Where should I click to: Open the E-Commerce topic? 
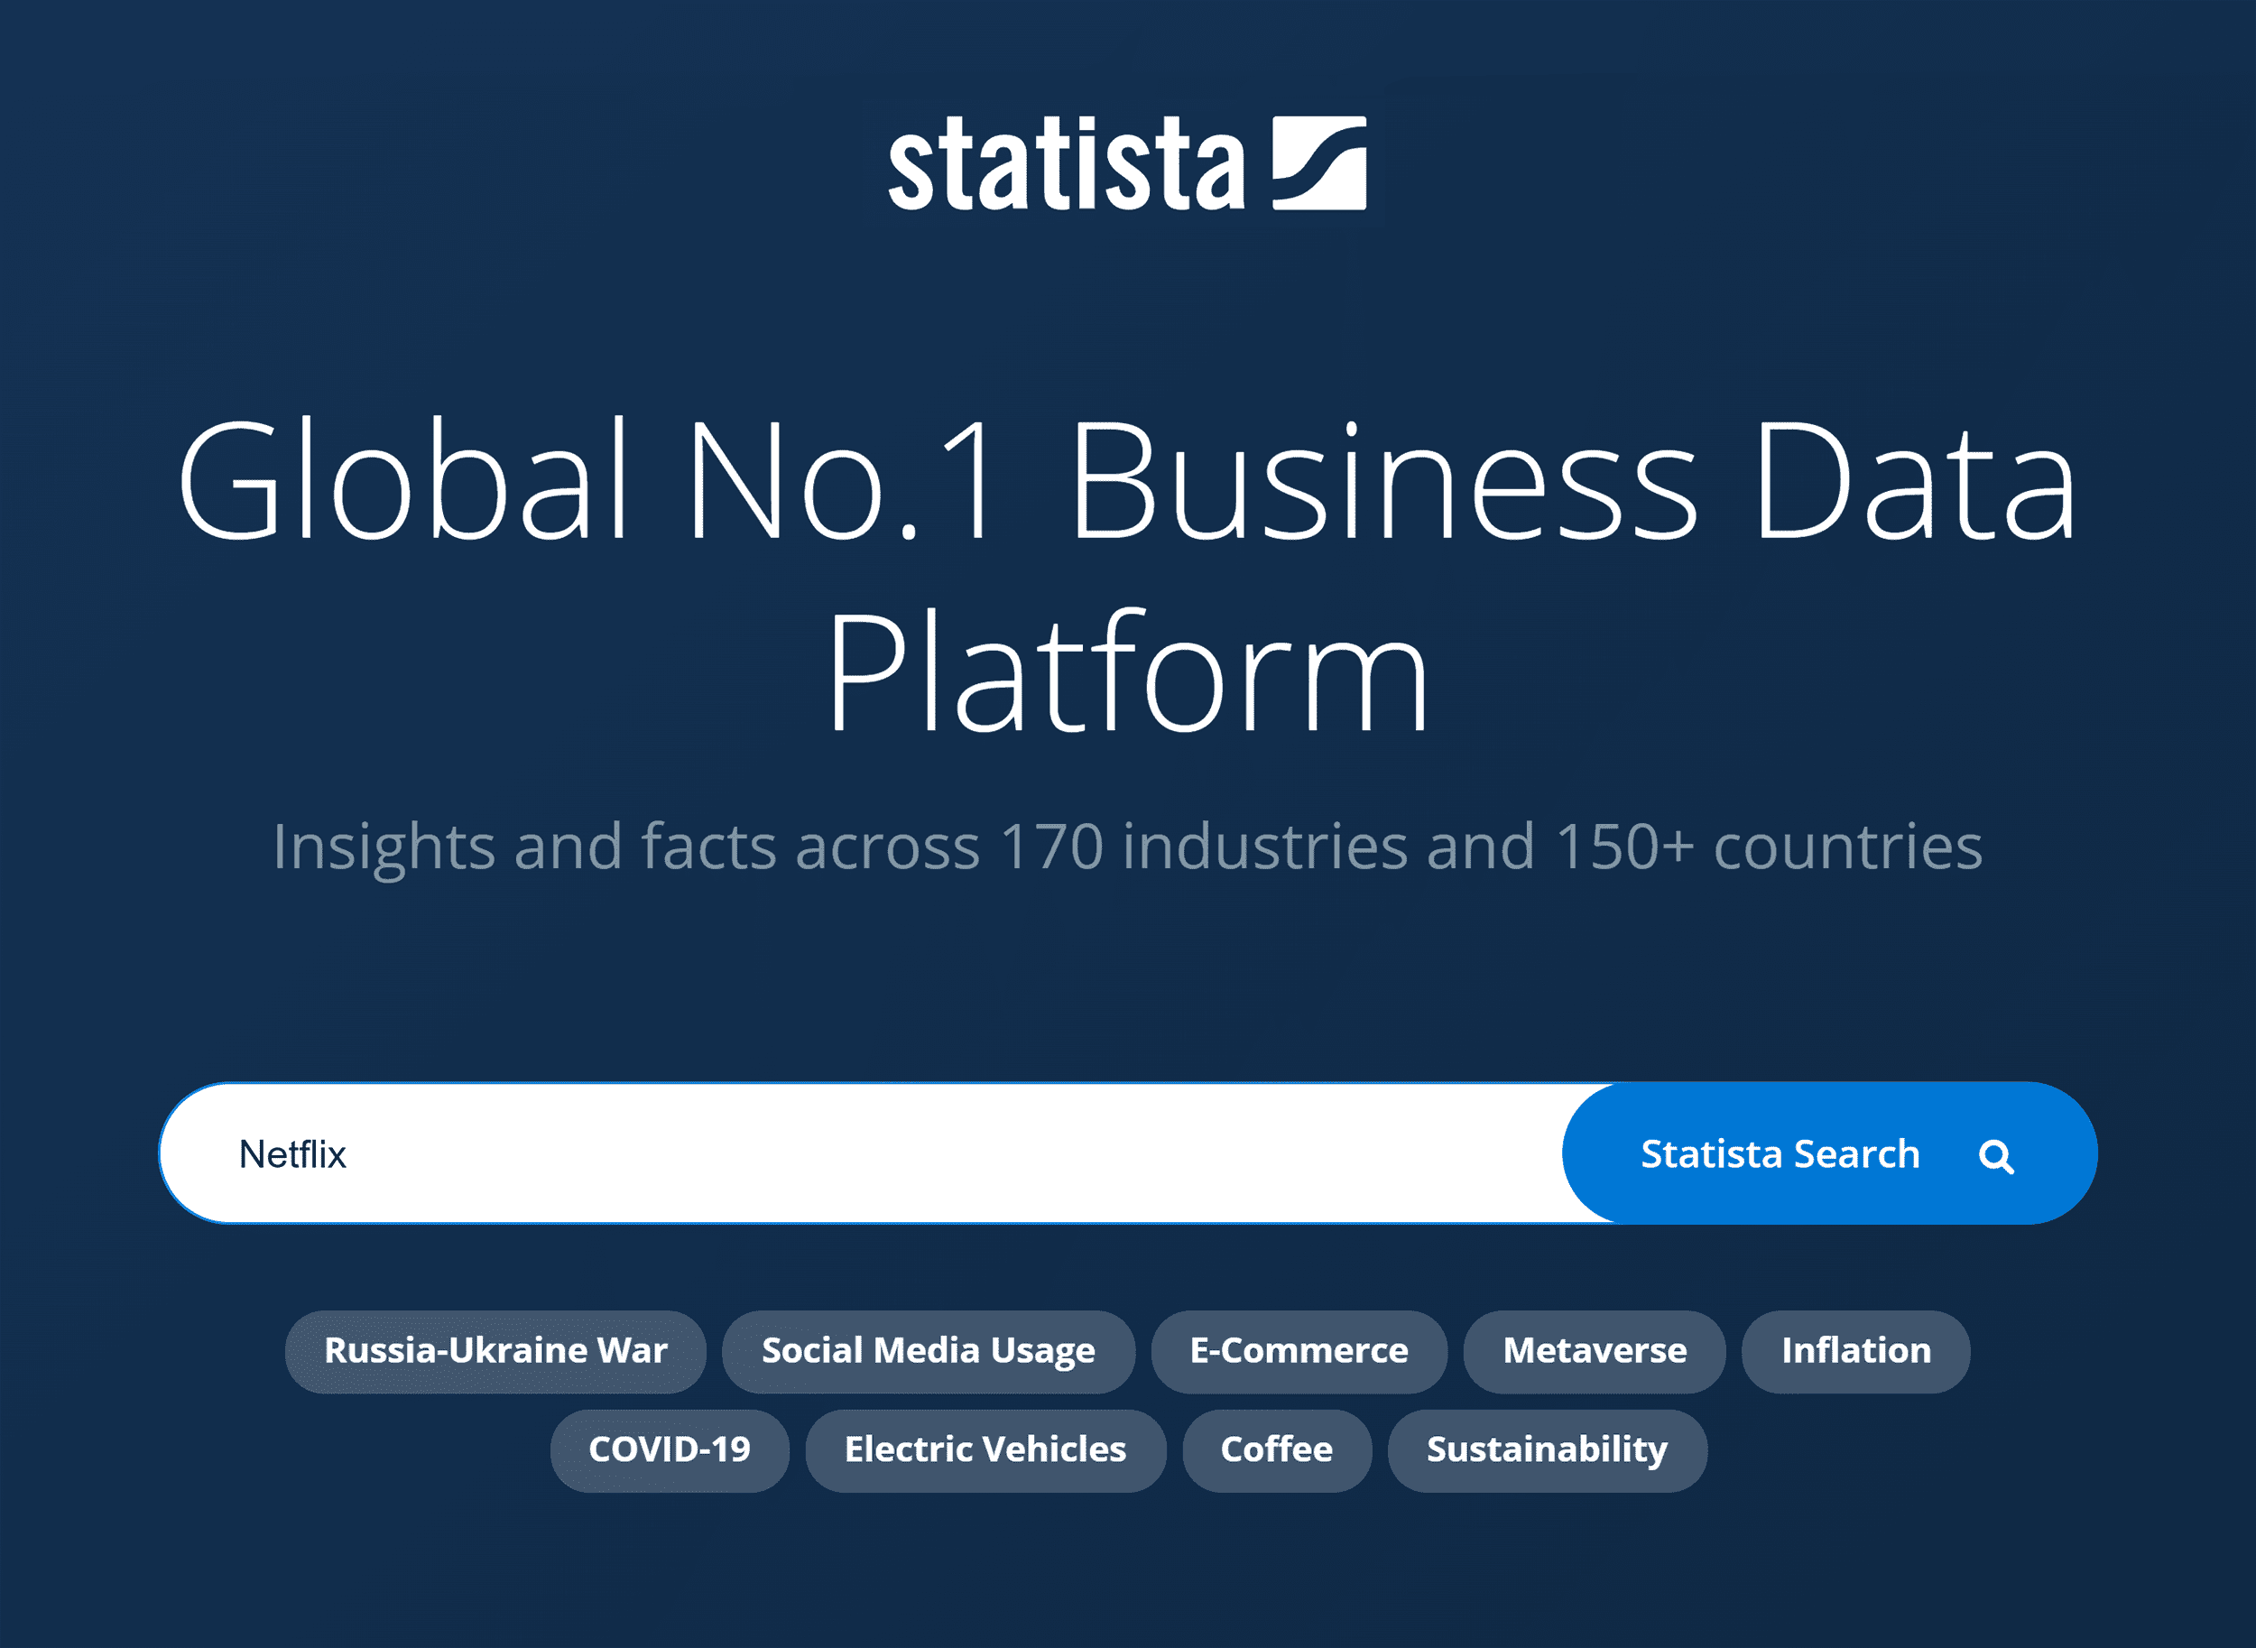(x=1299, y=1351)
